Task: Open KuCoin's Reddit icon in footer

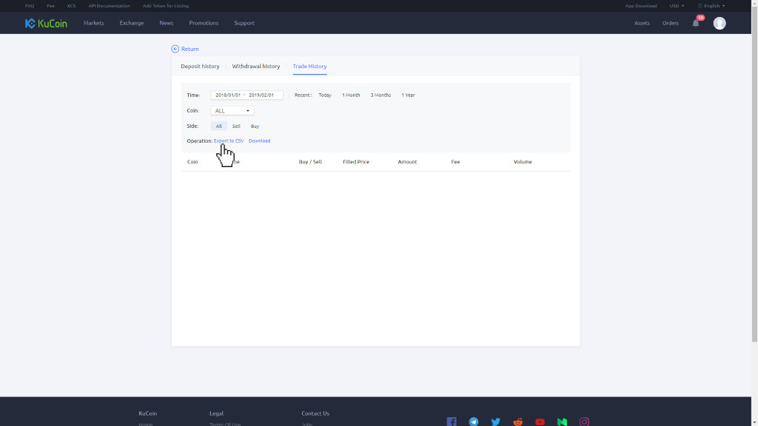Action: click(518, 422)
